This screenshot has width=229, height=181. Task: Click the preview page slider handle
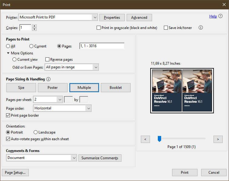tap(159, 139)
